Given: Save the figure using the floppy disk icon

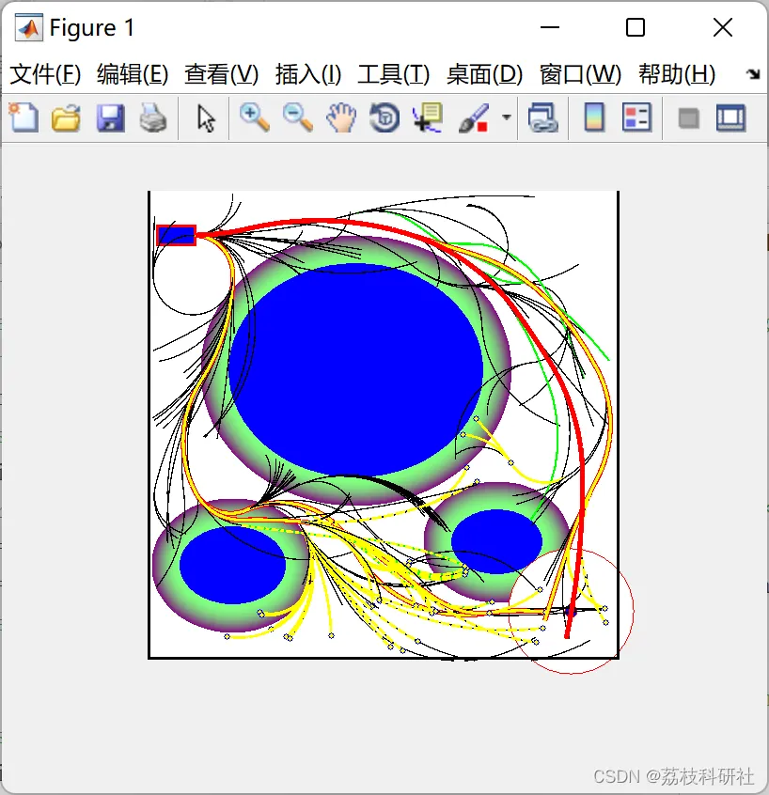Looking at the screenshot, I should [110, 118].
